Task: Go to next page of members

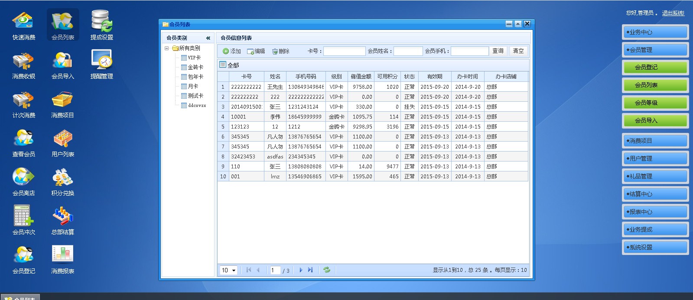Action: [x=301, y=270]
